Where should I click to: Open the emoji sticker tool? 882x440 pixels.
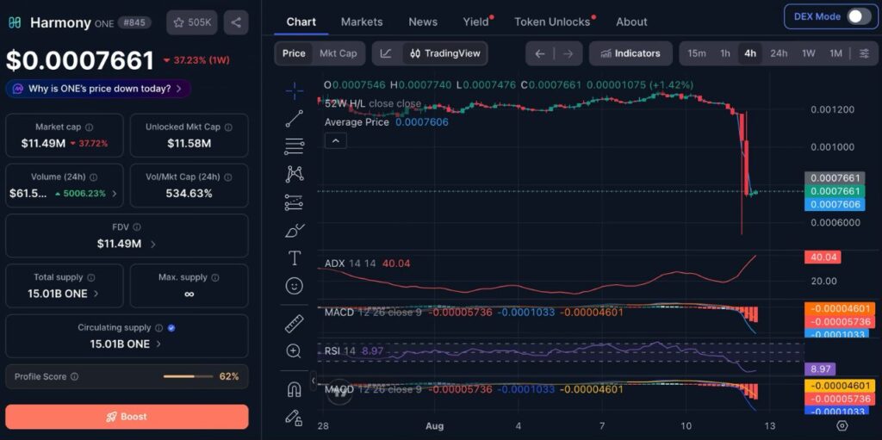point(295,286)
